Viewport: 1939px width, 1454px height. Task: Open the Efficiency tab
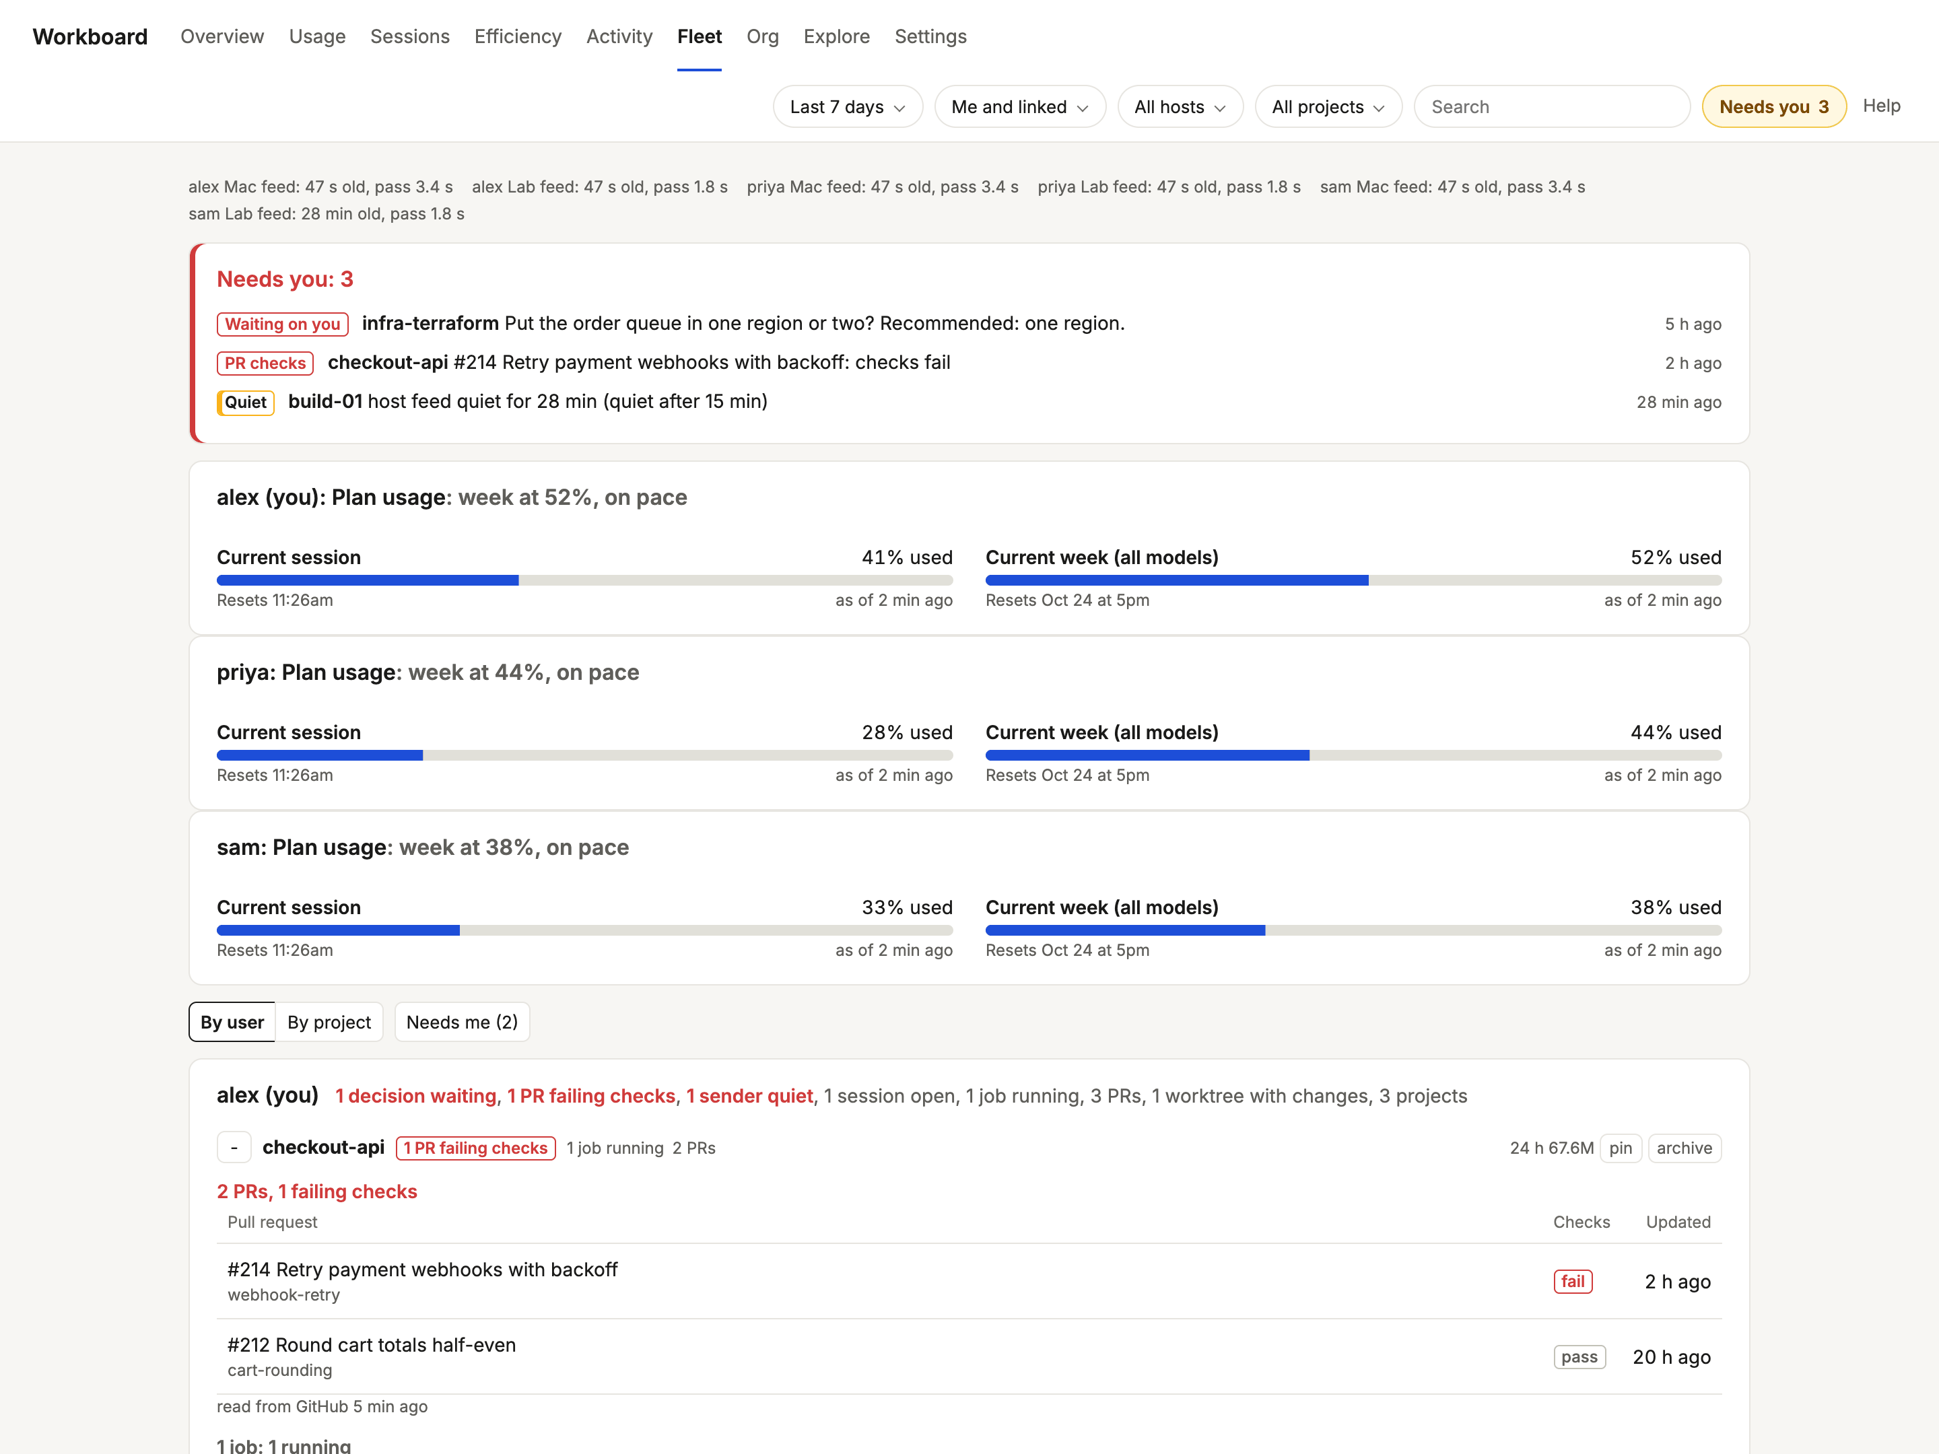[x=518, y=37]
